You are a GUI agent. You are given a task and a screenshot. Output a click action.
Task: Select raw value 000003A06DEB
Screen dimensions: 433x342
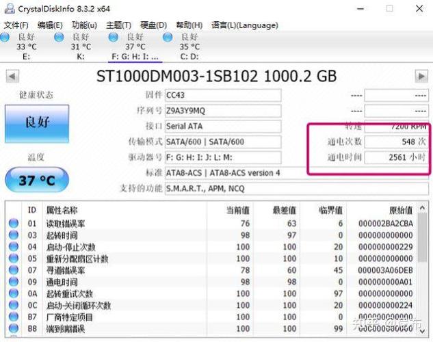(x=386, y=270)
